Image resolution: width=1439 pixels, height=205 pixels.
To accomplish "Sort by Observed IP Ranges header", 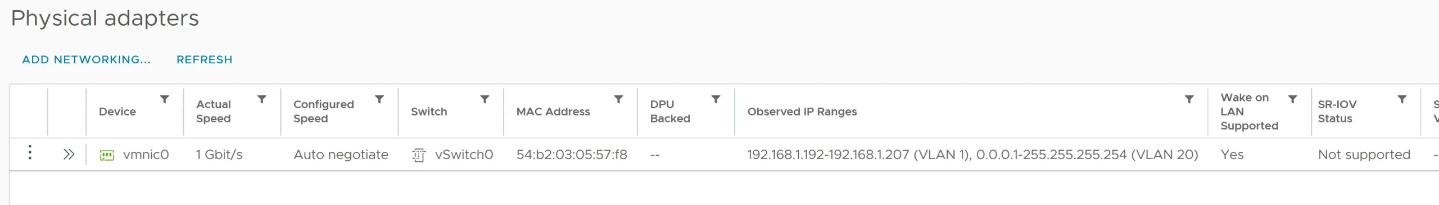I will pos(802,111).
